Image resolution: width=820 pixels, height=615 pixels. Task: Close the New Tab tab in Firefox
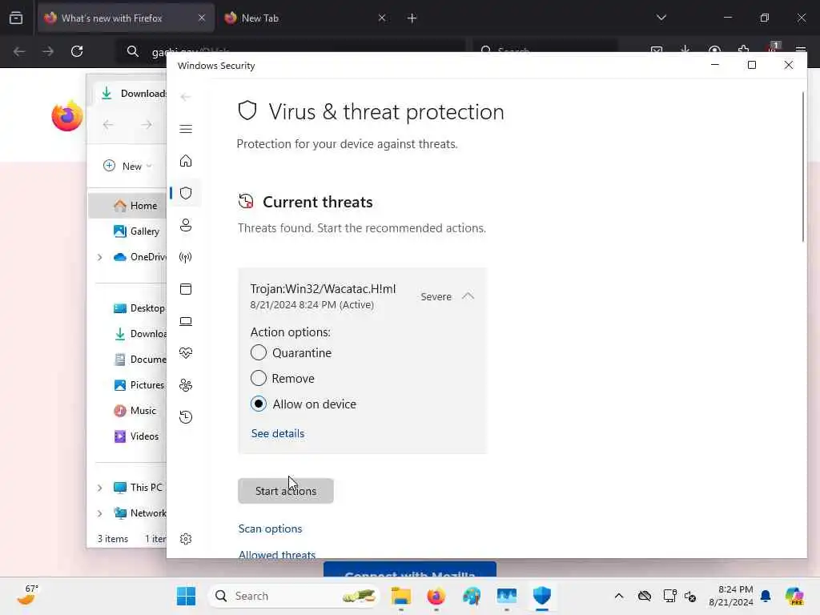[382, 18]
